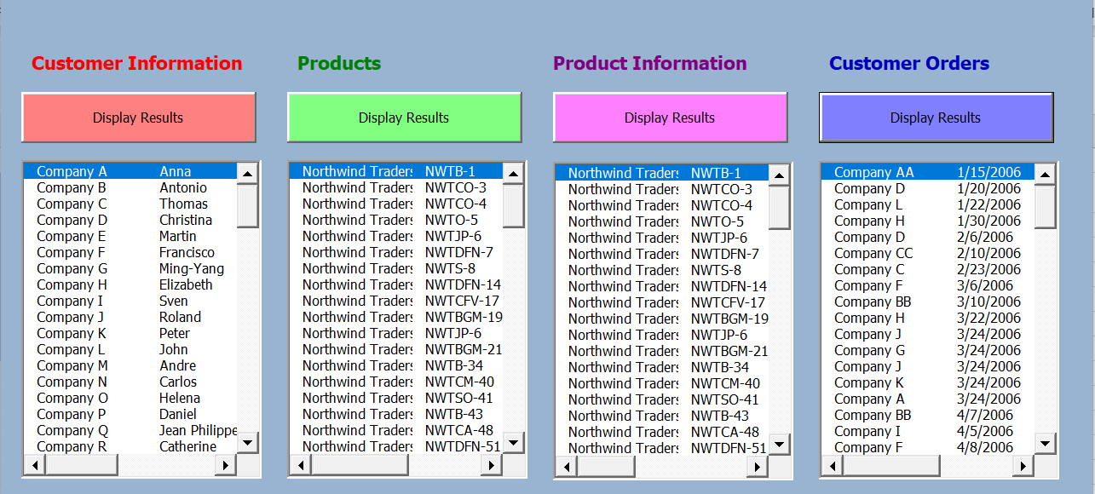The image size is (1095, 494).
Task: Click the vertical scroll thumb in Customer Information list
Action: [248, 205]
